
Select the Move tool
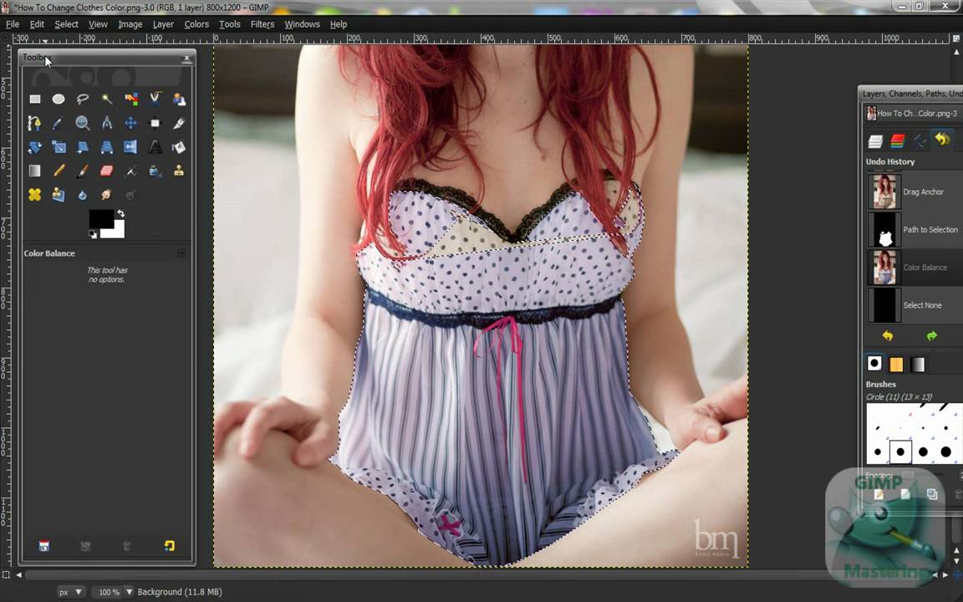click(130, 123)
